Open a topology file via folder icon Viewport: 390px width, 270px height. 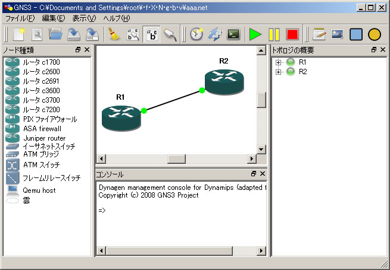point(55,34)
